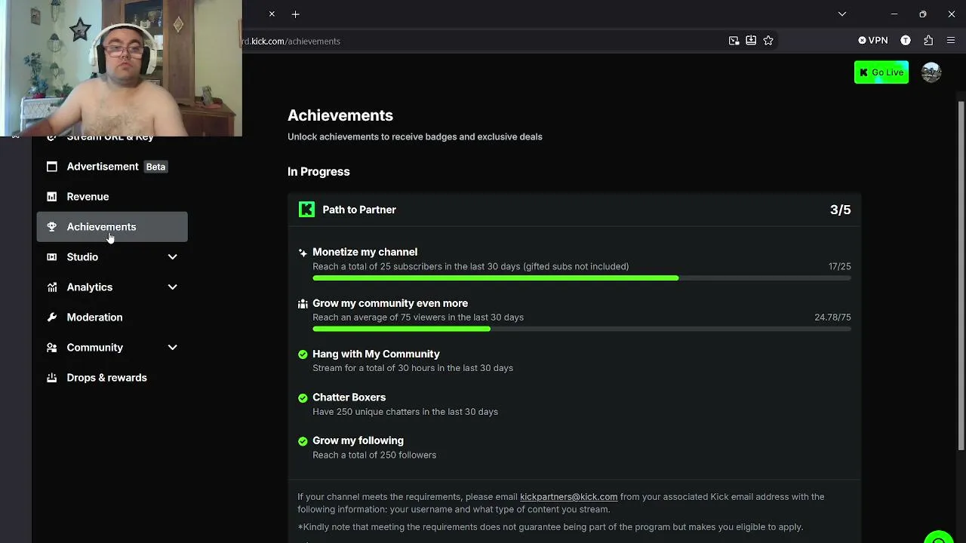Viewport: 966px width, 543px height.
Task: Close the current browser tab
Action: (x=272, y=14)
